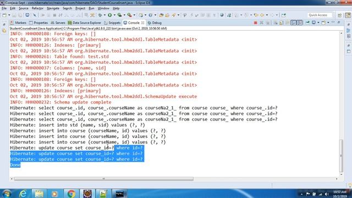Click the console vertical scrollbar thumb

point(341,155)
